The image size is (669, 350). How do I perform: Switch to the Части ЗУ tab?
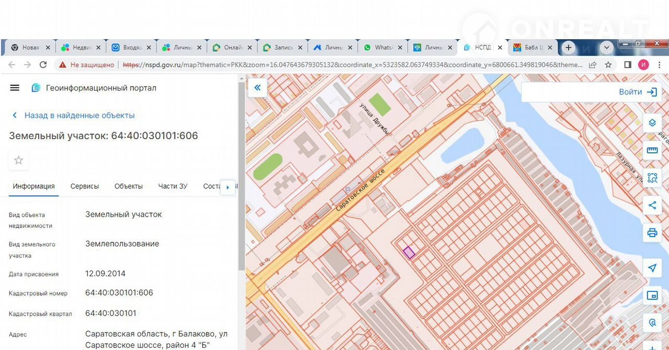[172, 186]
